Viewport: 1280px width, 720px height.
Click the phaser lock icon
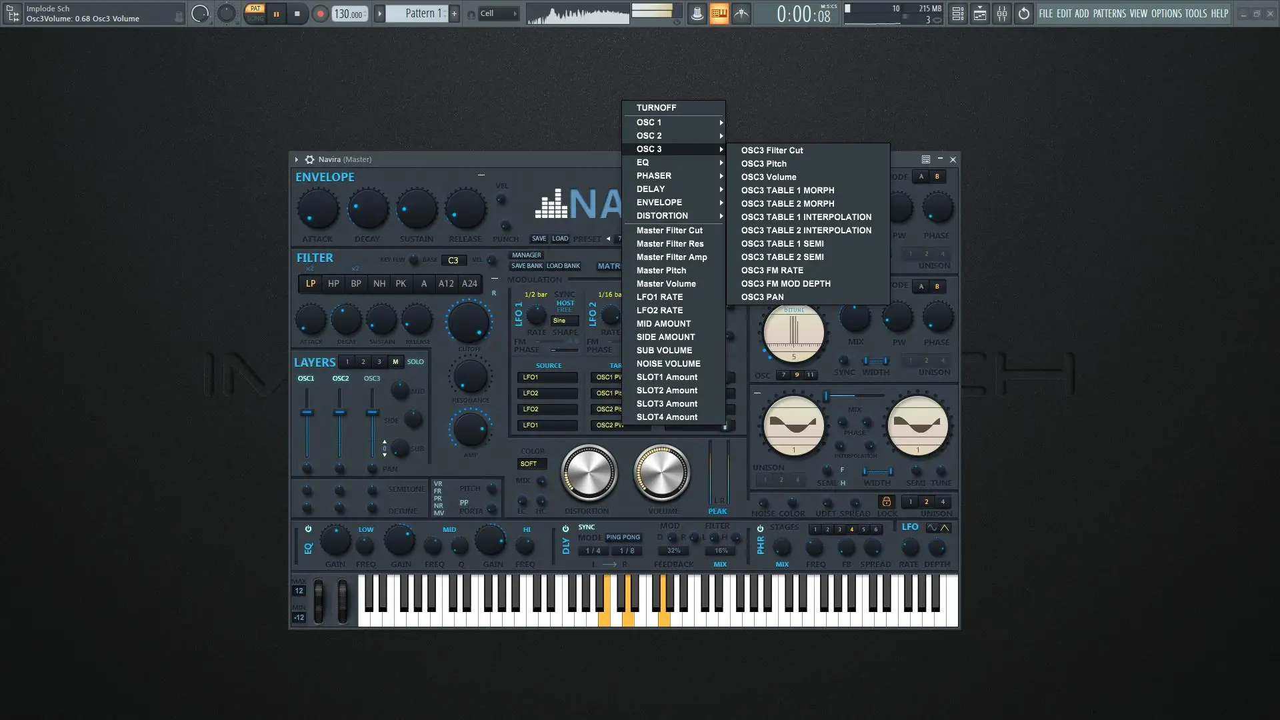886,501
